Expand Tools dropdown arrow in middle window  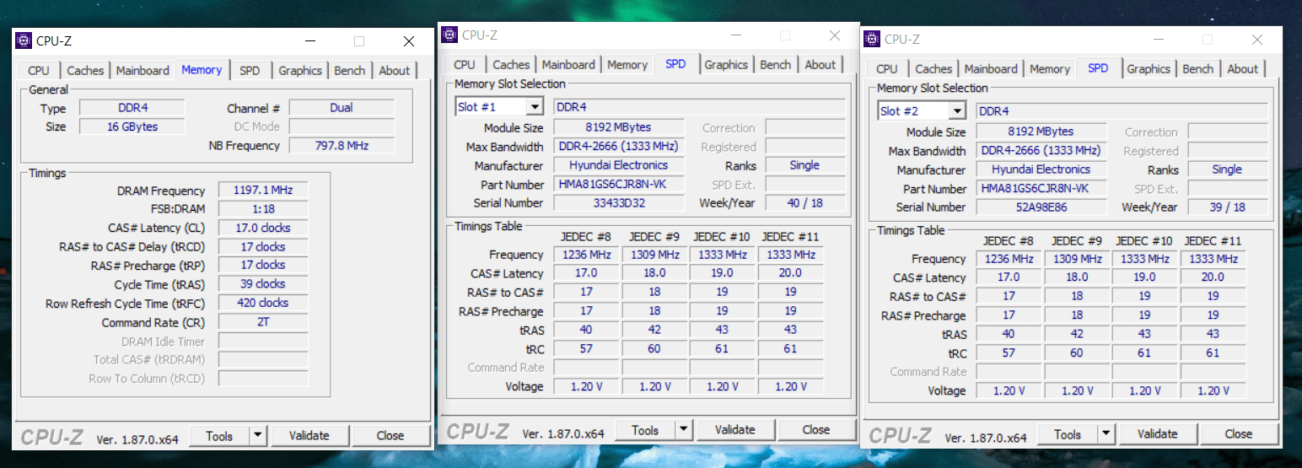click(x=684, y=430)
